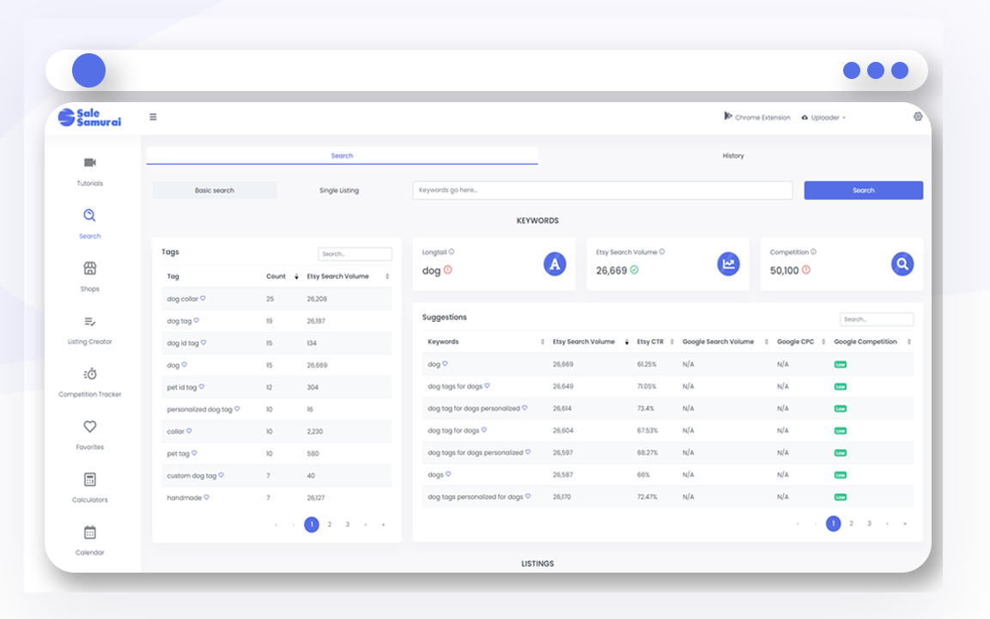The width and height of the screenshot is (990, 619).
Task: Open the Calendar sidebar icon
Action: coord(89,532)
